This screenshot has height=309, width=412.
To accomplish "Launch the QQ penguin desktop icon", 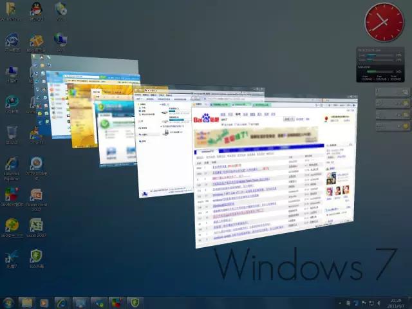I will [37, 11].
